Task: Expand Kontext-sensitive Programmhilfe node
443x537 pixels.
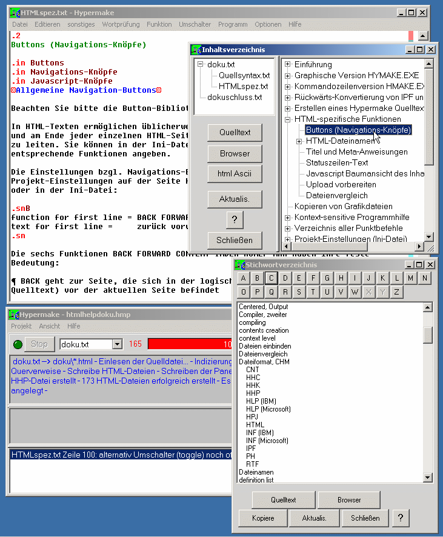Action: tap(288, 218)
